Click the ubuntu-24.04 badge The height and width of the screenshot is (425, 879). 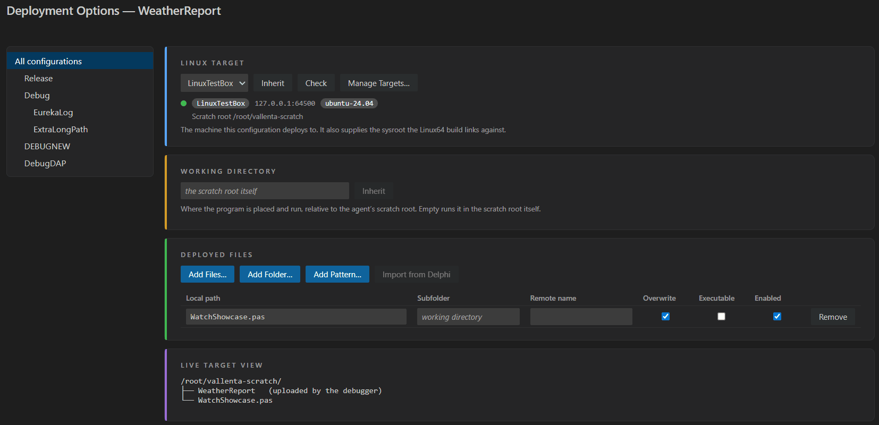click(349, 104)
